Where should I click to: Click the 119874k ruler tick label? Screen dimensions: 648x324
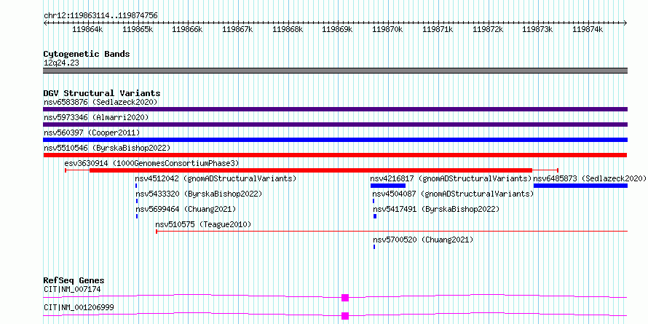coord(588,29)
